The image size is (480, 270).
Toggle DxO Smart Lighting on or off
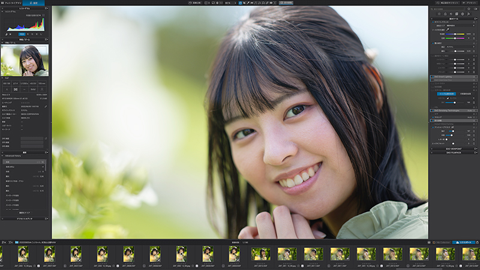coord(433,77)
